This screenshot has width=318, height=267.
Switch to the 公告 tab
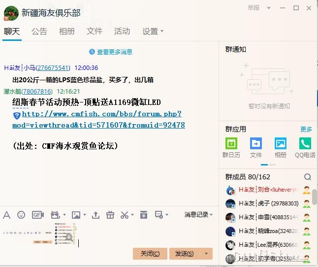(39, 32)
